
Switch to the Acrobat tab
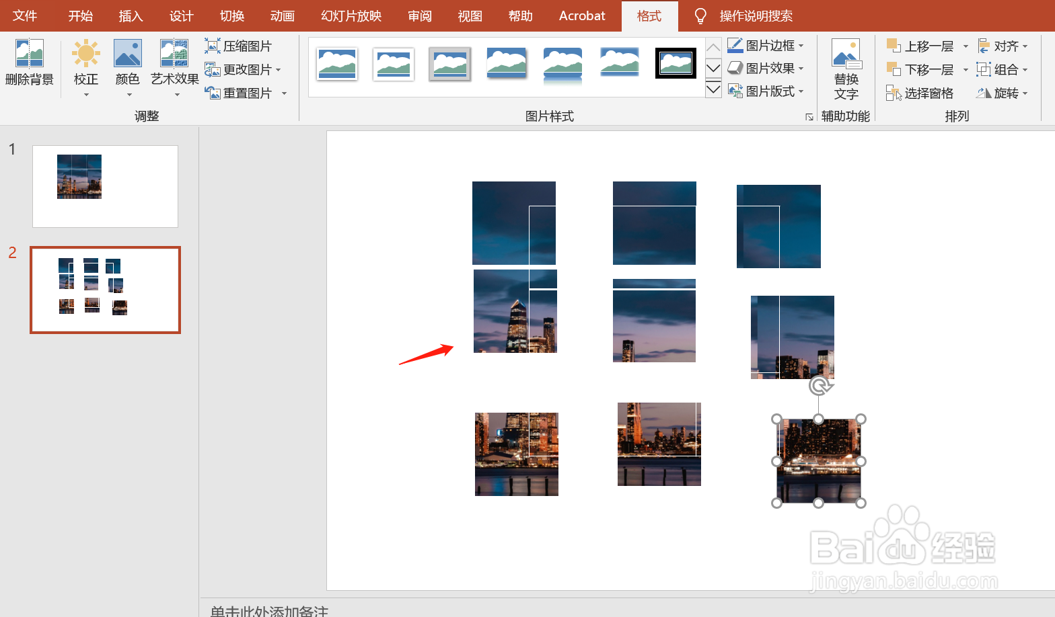coord(582,15)
